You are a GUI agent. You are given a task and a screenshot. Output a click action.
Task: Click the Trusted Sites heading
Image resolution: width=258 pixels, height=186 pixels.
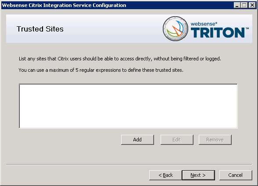(x=40, y=29)
